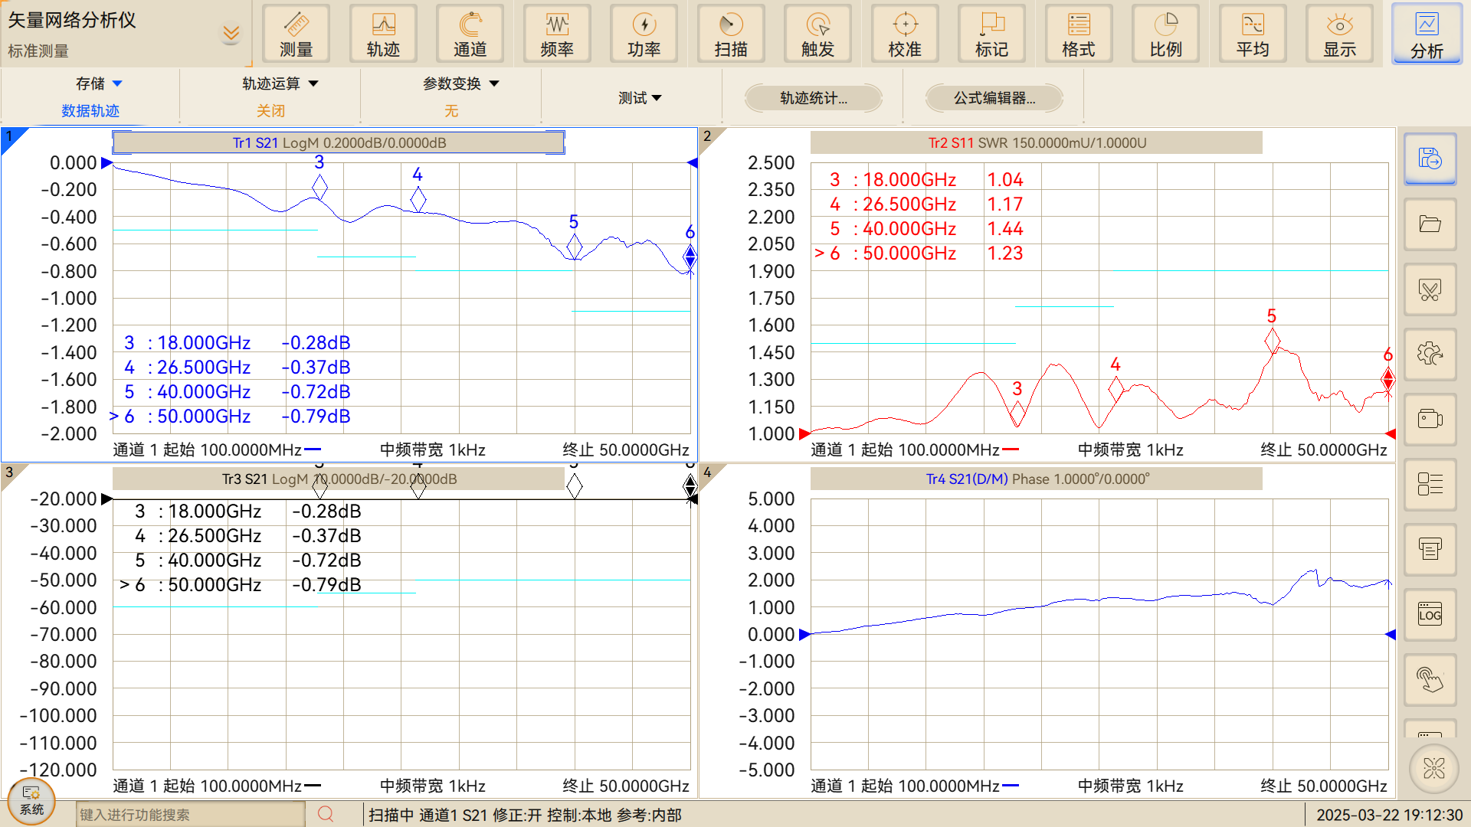The width and height of the screenshot is (1471, 827).
Task: Click the 中频带宽 1kHz label in window 2
Action: click(1131, 449)
